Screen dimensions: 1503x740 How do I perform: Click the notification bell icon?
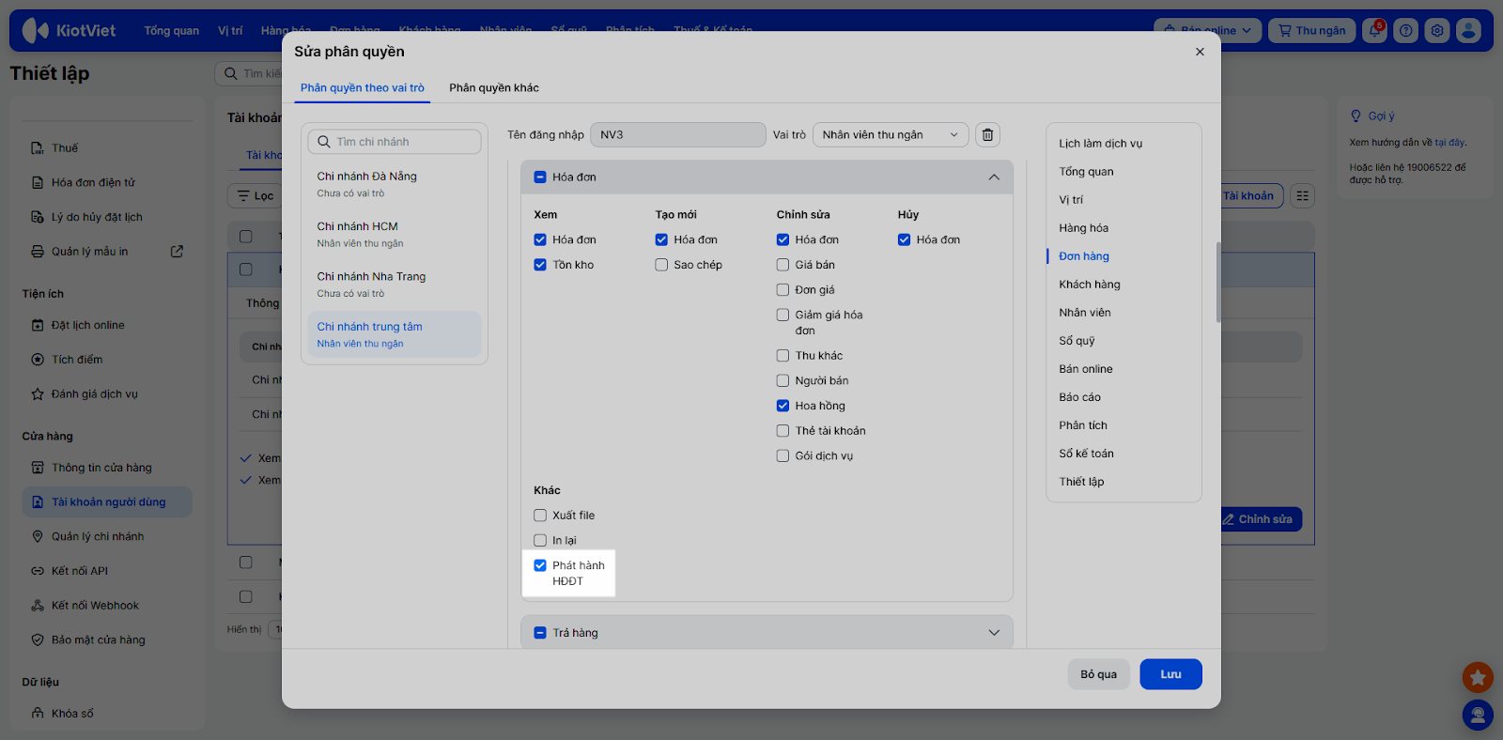pyautogui.click(x=1375, y=30)
